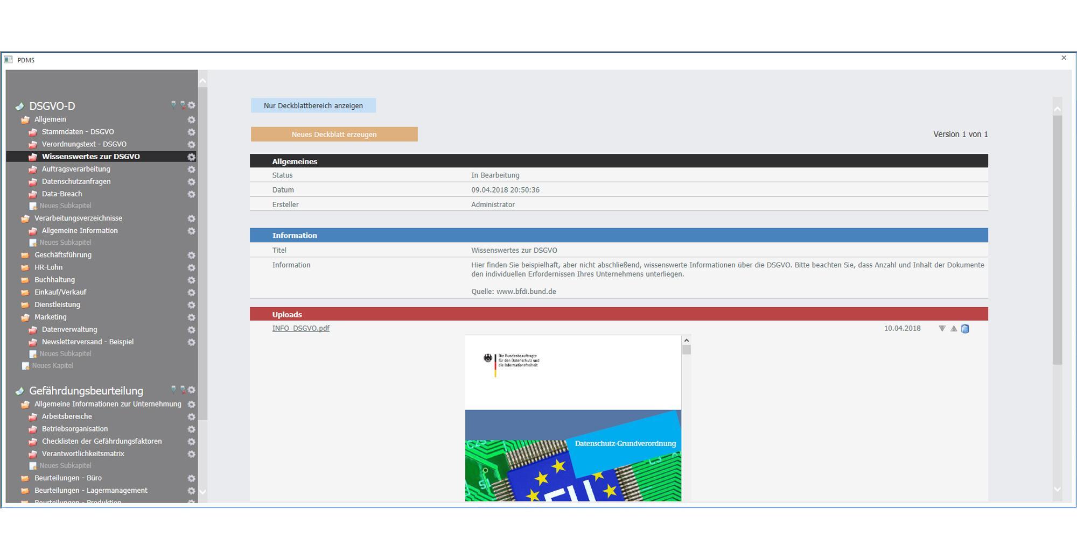The height and width of the screenshot is (538, 1077).
Task: Click the PDF preview cover thumbnail
Action: point(573,418)
